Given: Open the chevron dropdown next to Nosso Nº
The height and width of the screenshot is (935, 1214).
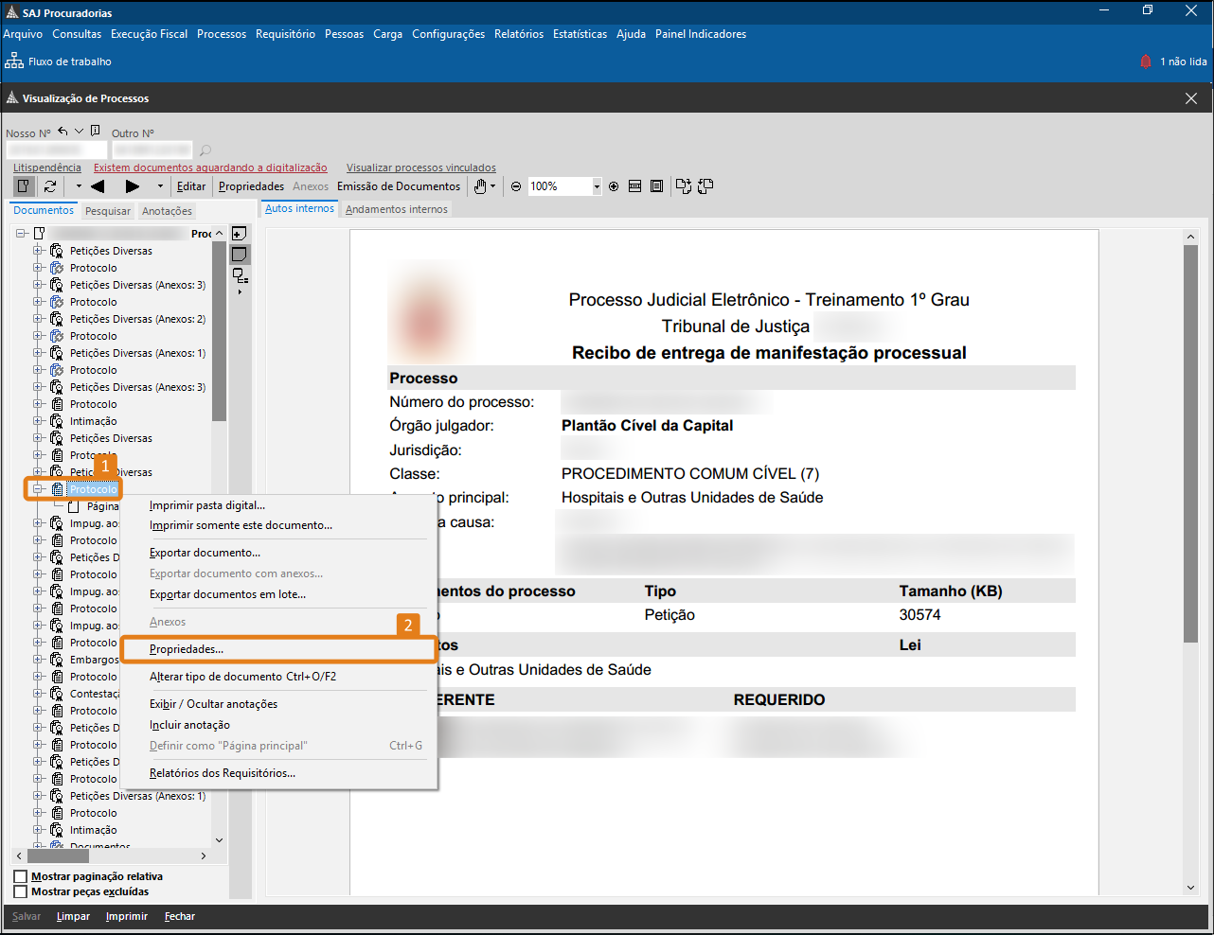Looking at the screenshot, I should [80, 132].
